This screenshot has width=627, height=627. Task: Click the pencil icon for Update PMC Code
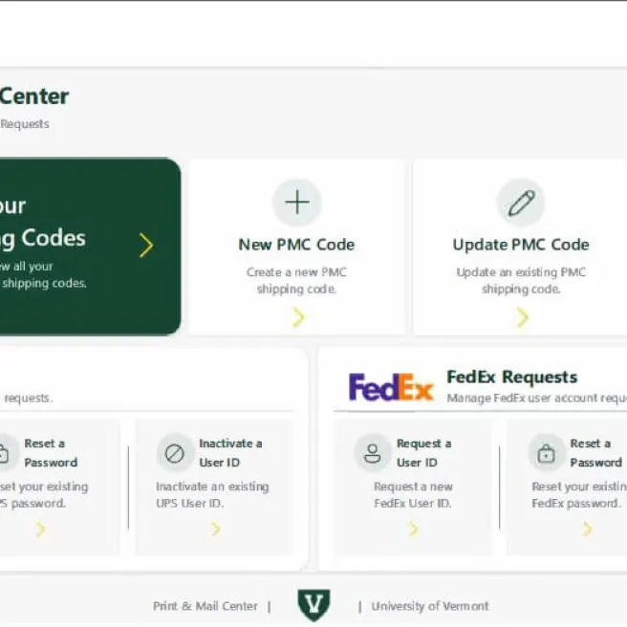pos(521,203)
